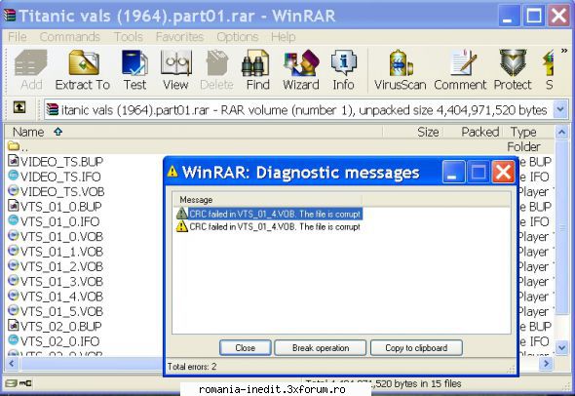The width and height of the screenshot is (575, 396).
Task: Run VirusScan on the archive
Action: (x=401, y=70)
